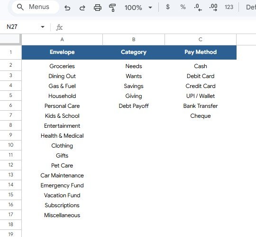This screenshot has width=256, height=237.
Task: Select row 1 header
Action: (10, 53)
